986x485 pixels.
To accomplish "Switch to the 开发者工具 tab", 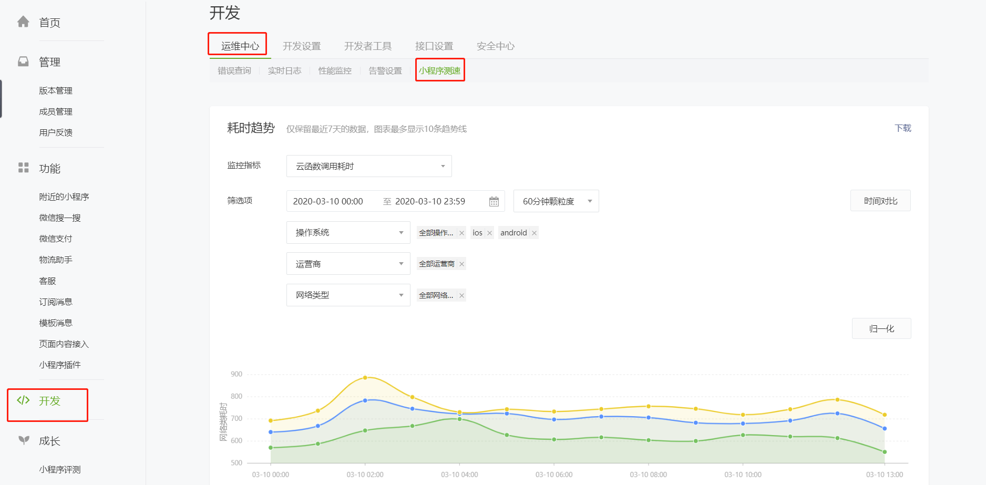I will 368,46.
